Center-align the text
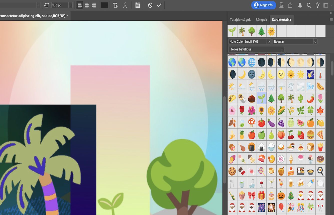The width and height of the screenshot is (334, 215). tap(87, 5)
